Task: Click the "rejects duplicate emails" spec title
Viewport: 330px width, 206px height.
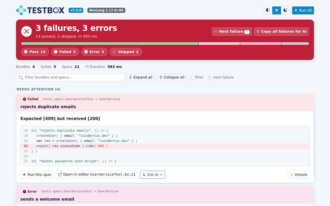Action: pyautogui.click(x=48, y=107)
